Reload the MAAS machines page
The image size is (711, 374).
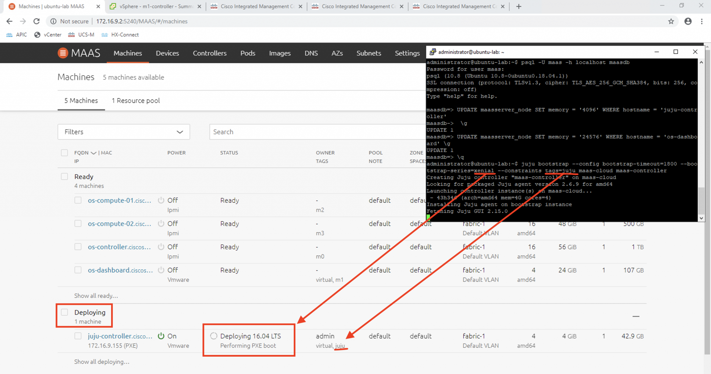(x=36, y=21)
